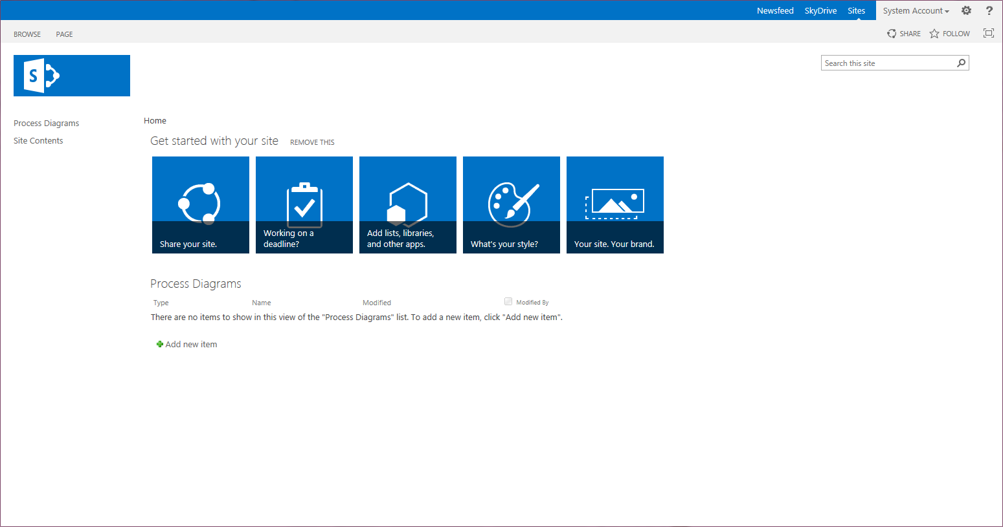Screen dimensions: 1003x527
Task: Open the BROWSE ribbon tab
Action: point(27,34)
